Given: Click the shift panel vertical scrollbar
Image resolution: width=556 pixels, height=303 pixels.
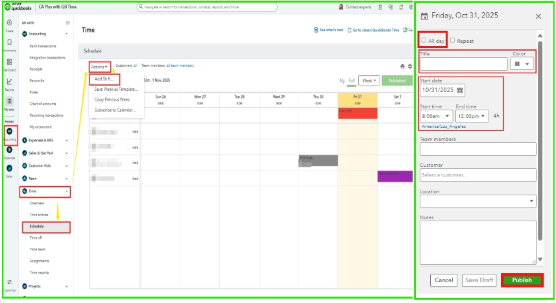Looking at the screenshot, I should pyautogui.click(x=540, y=142).
